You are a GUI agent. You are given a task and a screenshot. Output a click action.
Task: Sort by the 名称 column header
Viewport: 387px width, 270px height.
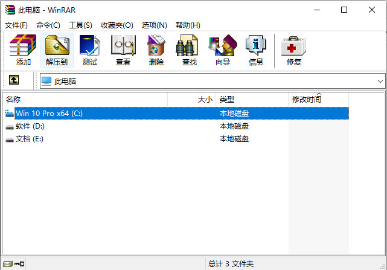85,100
